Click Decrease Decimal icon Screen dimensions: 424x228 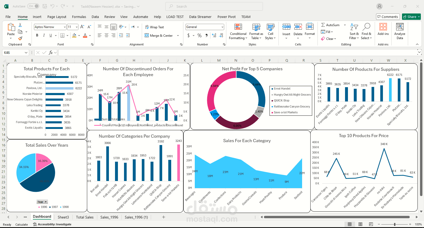[221, 35]
